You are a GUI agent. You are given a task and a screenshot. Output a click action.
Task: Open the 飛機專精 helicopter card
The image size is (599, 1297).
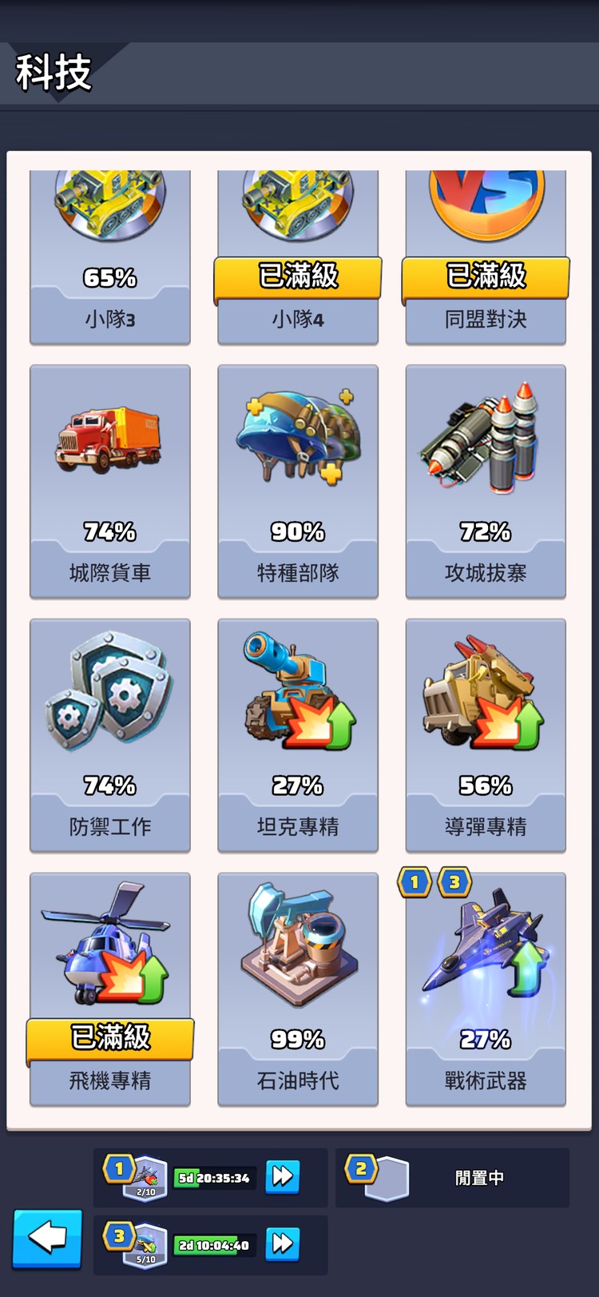110,989
